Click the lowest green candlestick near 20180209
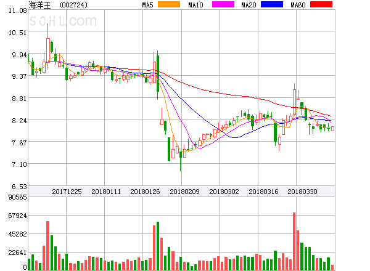This screenshot has height=271, width=370. [x=181, y=161]
